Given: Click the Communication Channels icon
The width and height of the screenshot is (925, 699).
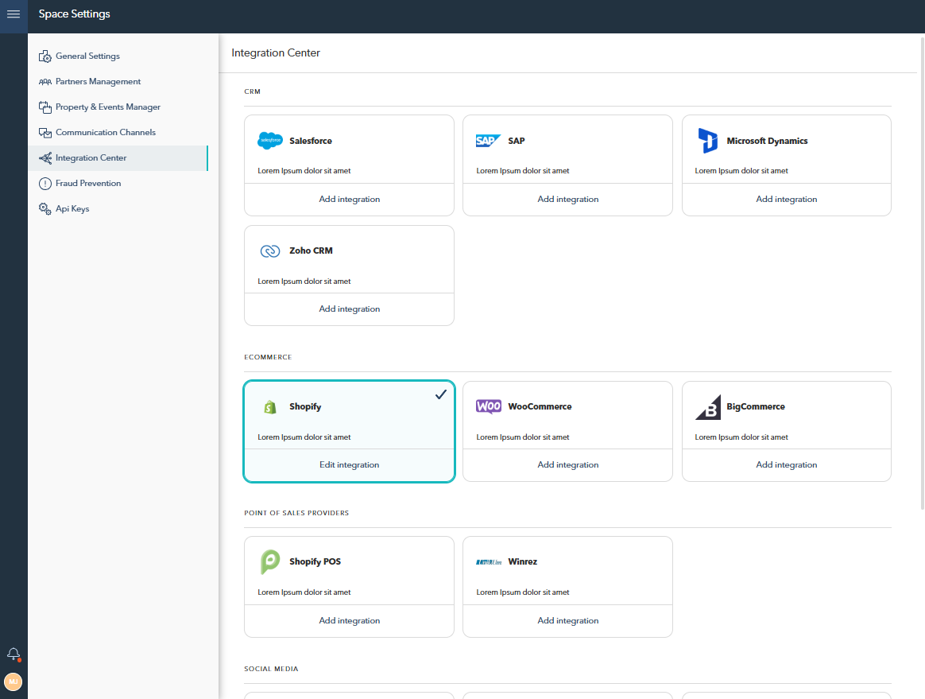Looking at the screenshot, I should [45, 132].
